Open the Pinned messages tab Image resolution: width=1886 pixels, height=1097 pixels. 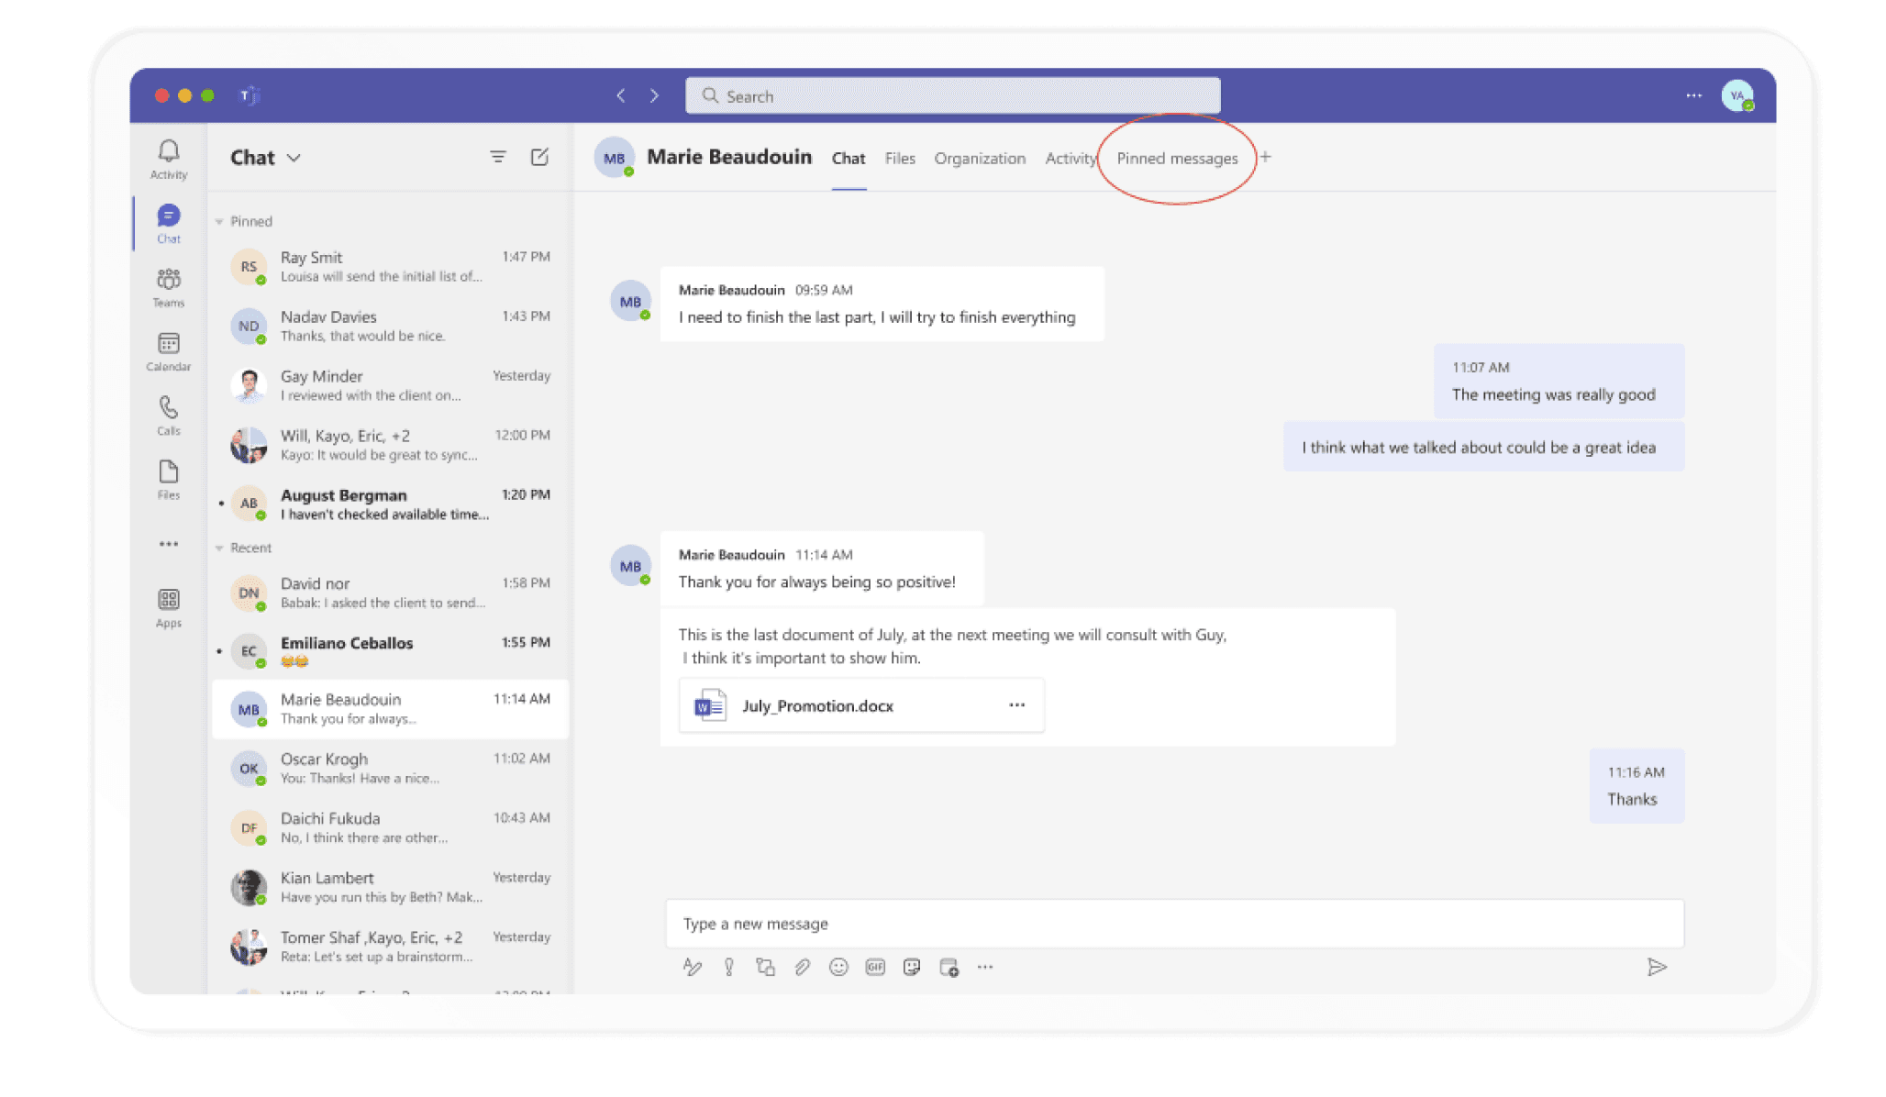click(x=1177, y=158)
